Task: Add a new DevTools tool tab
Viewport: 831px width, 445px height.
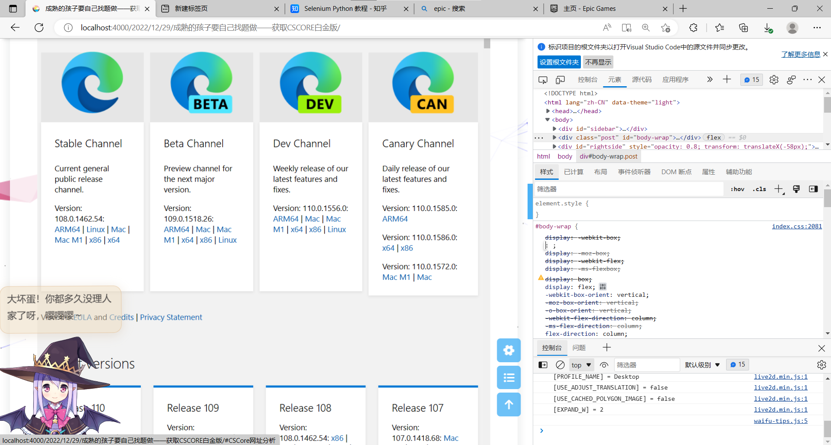Action: [727, 79]
